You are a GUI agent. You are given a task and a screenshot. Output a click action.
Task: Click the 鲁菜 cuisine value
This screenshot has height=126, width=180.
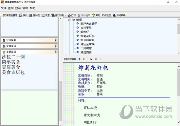[99, 94]
